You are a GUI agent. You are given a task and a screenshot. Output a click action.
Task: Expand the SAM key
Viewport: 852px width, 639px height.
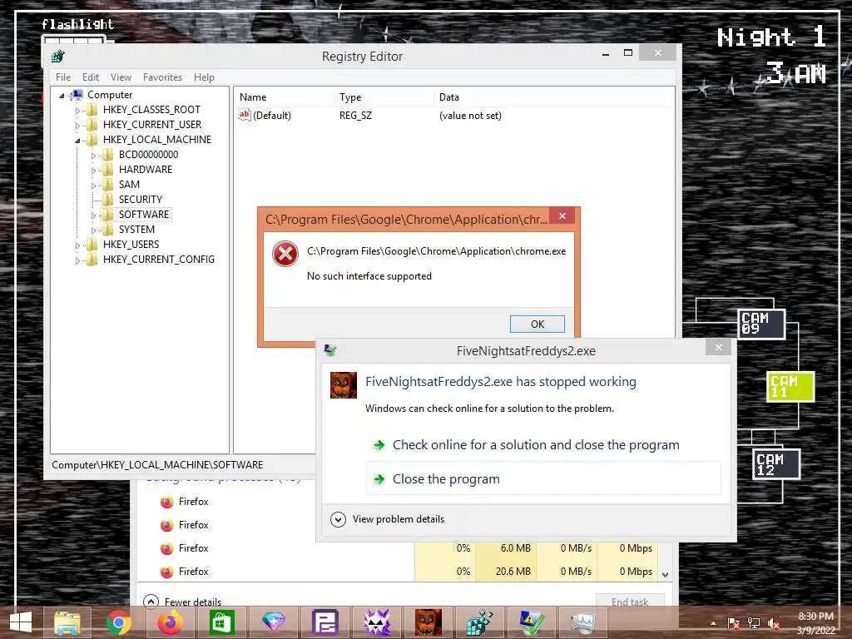click(x=93, y=186)
